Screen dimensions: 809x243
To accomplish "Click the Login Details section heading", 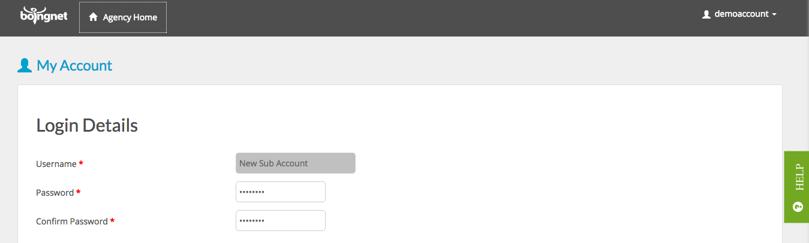I will point(87,125).
